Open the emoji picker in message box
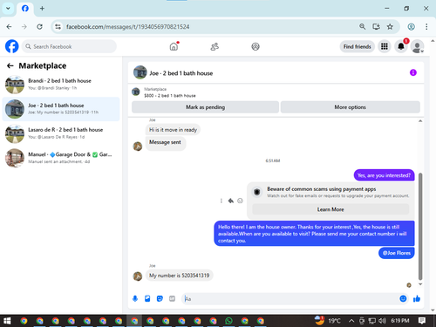This screenshot has height=327, width=436. point(403,298)
